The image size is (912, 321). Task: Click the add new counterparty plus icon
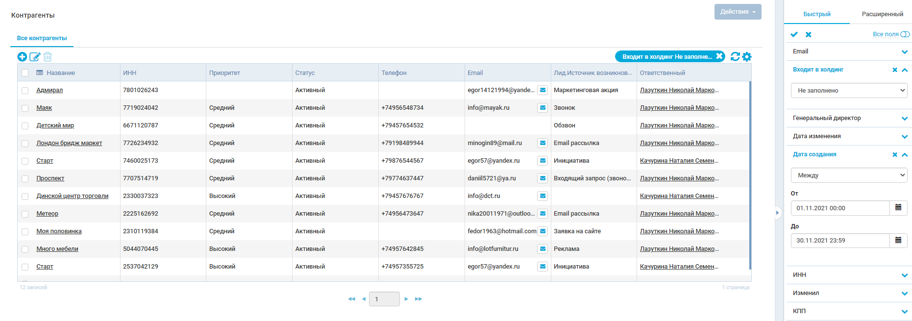[22, 57]
